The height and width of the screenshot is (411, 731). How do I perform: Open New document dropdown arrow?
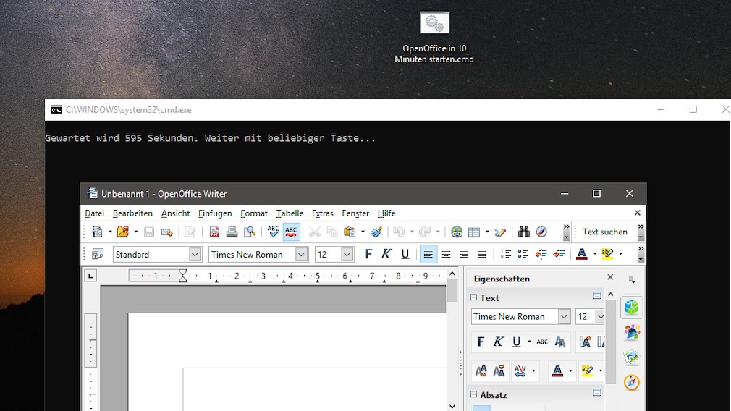pyautogui.click(x=110, y=232)
